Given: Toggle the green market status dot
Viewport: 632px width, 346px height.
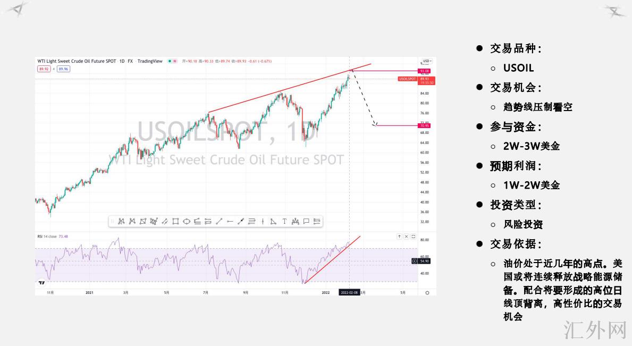Looking at the screenshot, I should (x=170, y=61).
